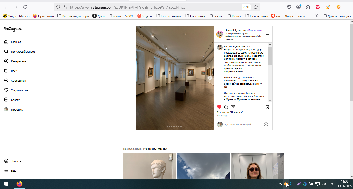
Task: Open the Pocket save icon
Action: (x=289, y=7)
